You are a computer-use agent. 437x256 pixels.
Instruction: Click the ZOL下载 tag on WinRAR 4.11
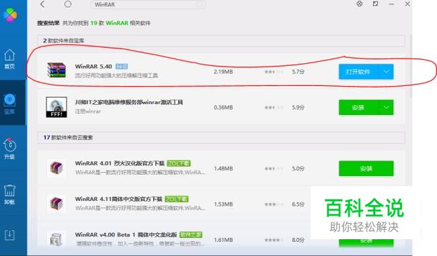click(176, 199)
